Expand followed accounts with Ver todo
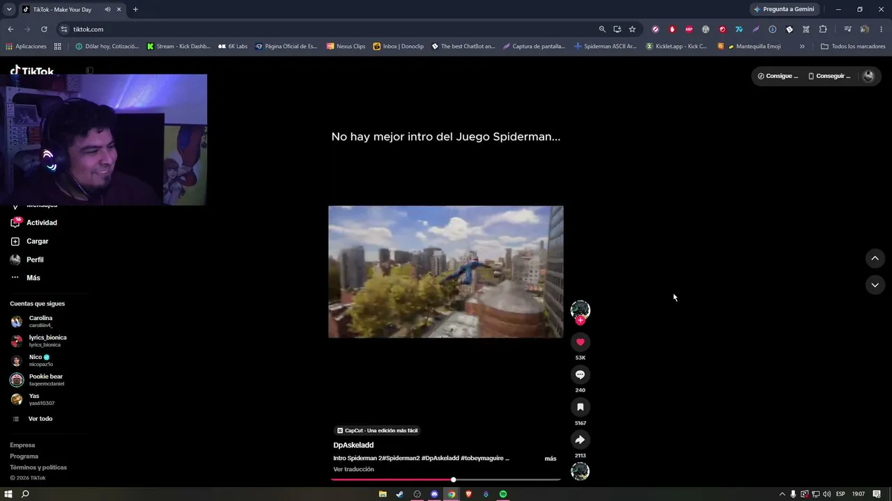 point(40,419)
